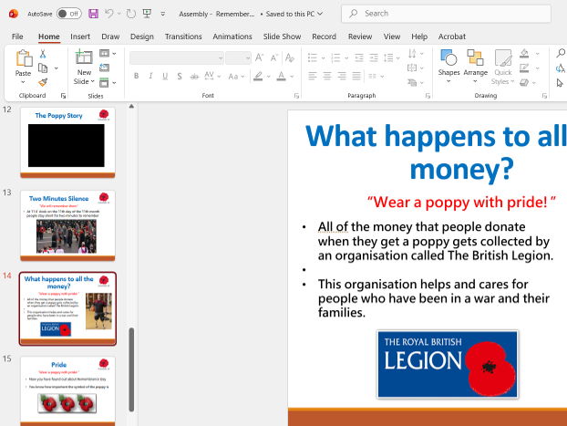The image size is (567, 426).
Task: Go to the Review tab
Action: 360,36
